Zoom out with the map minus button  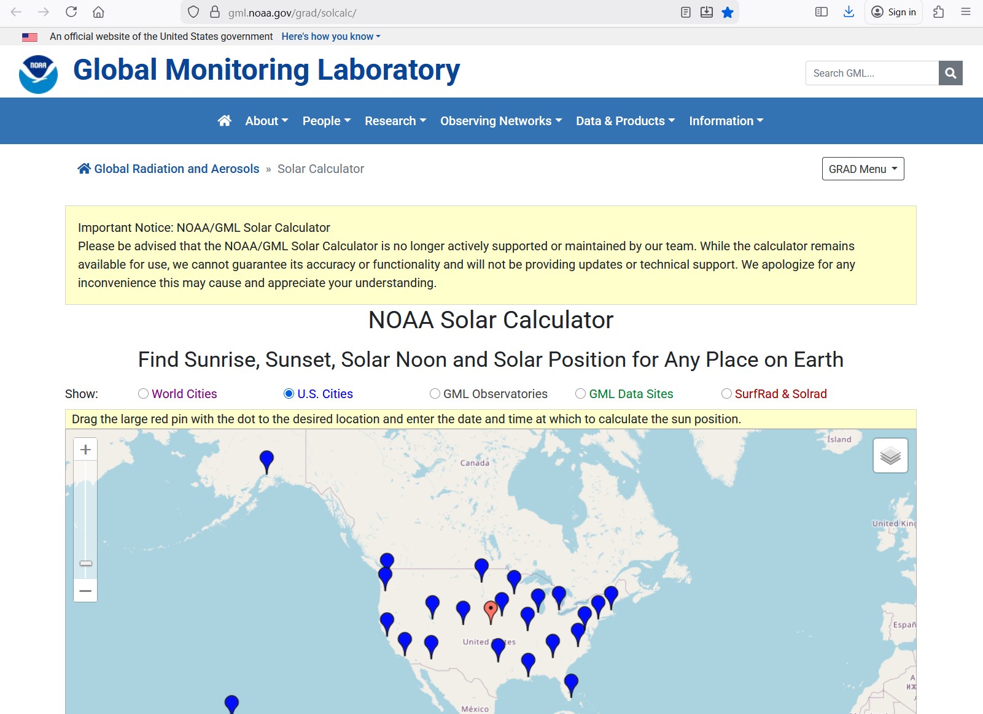point(85,591)
